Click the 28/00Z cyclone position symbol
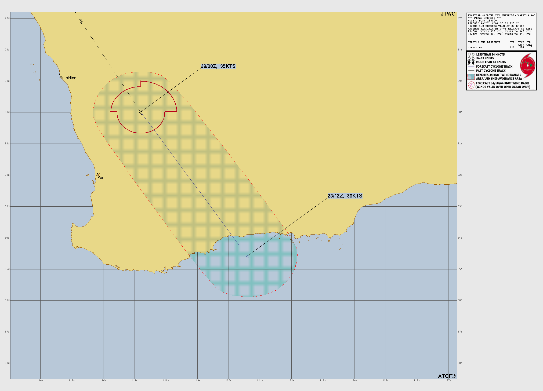This screenshot has width=543, height=391. tap(141, 112)
